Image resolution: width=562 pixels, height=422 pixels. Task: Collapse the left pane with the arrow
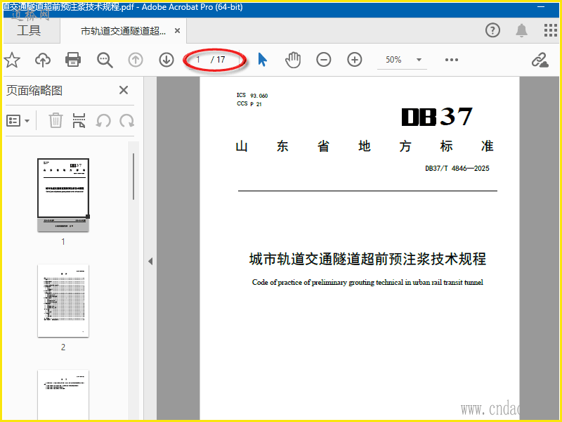pyautogui.click(x=150, y=261)
